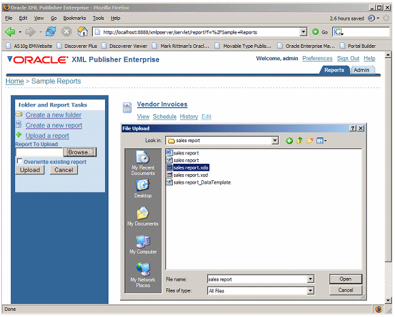Viewport: 395px width, 317px height.
Task: Click the Firefox Home toolbar icon
Action: (x=83, y=32)
